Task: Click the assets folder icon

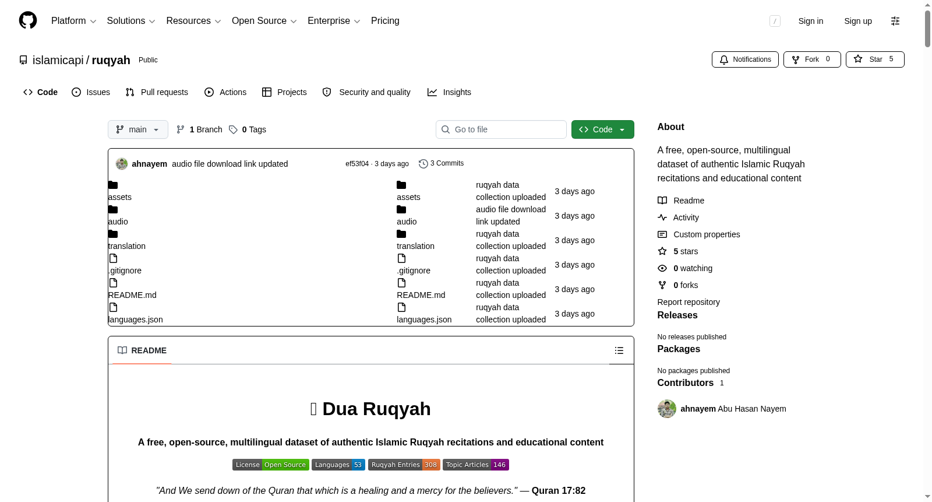Action: pyautogui.click(x=113, y=185)
